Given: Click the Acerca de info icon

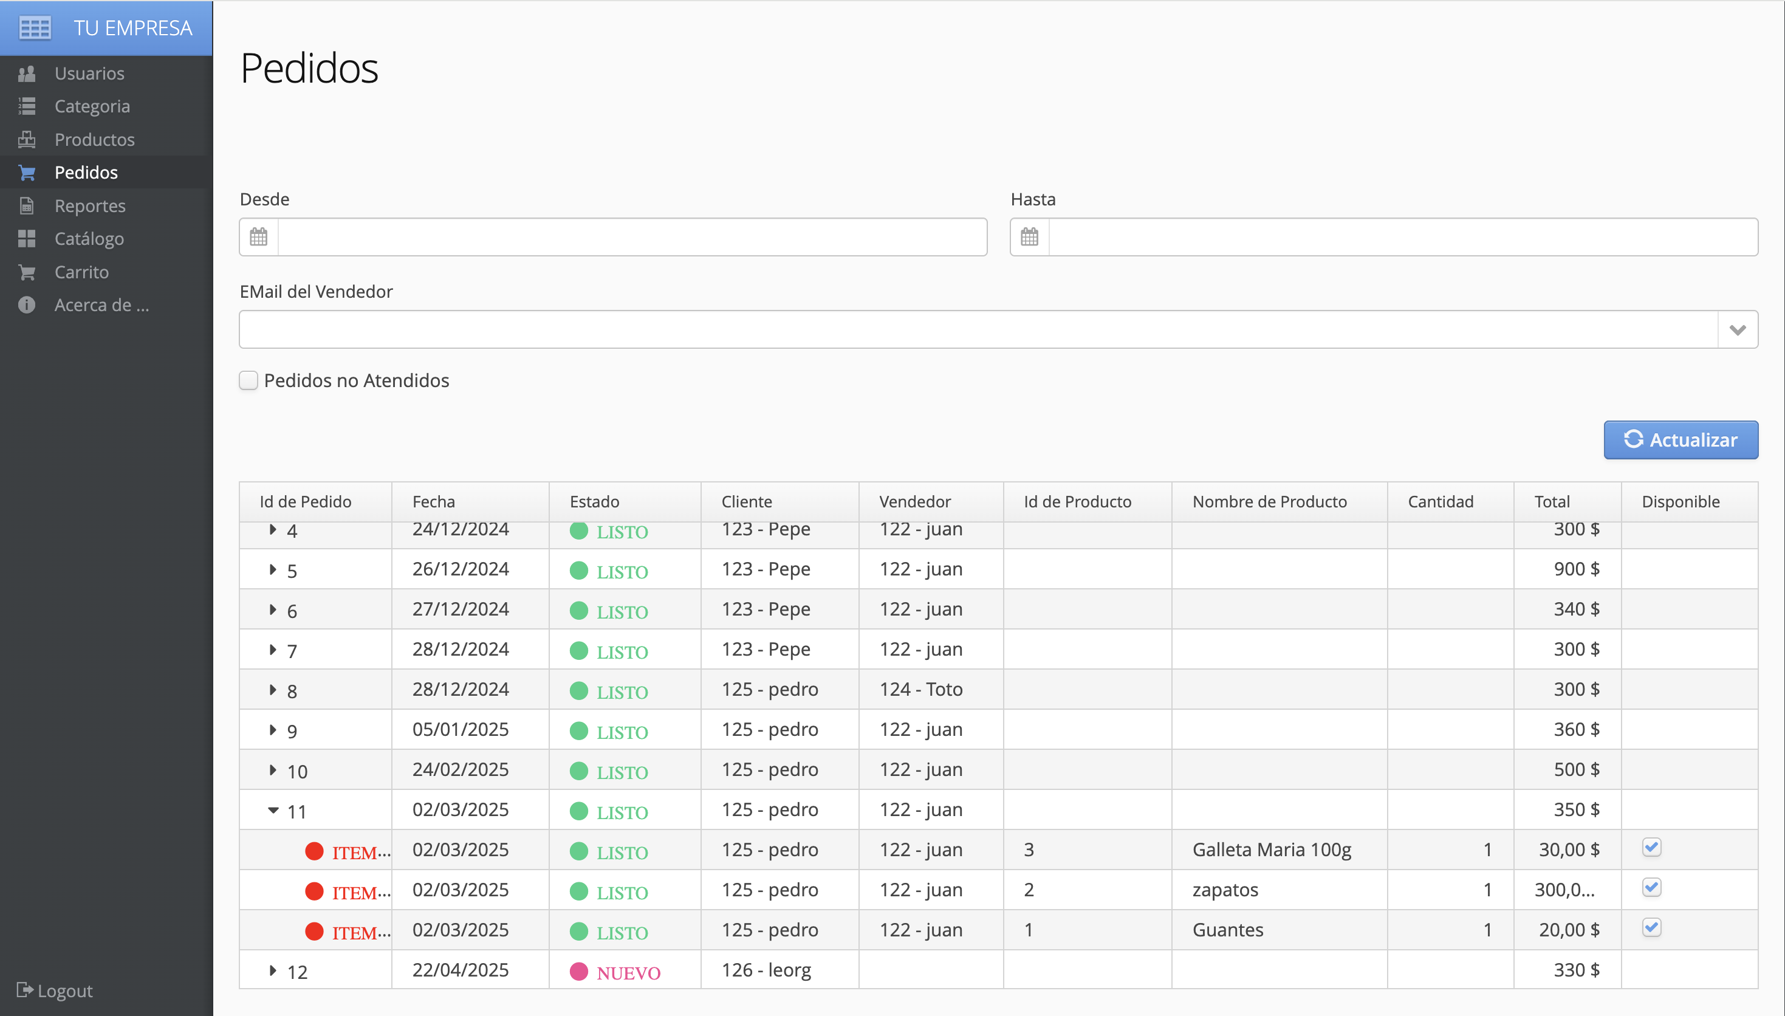Looking at the screenshot, I should pyautogui.click(x=27, y=305).
